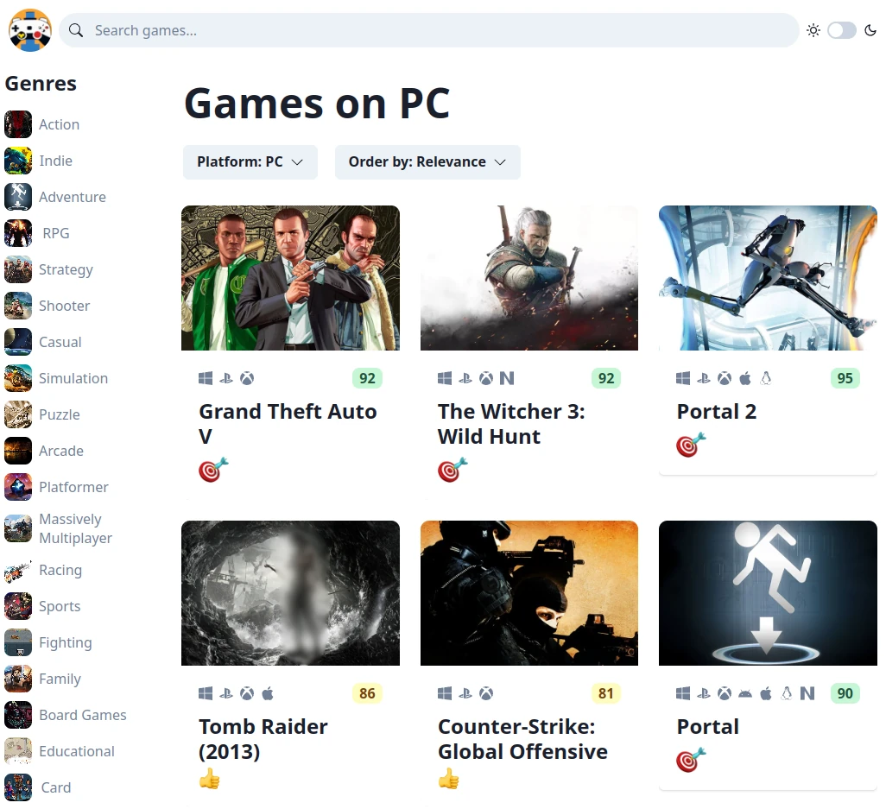886x809 pixels.
Task: Click the Massively Multiplayer genre icon
Action: (x=18, y=528)
